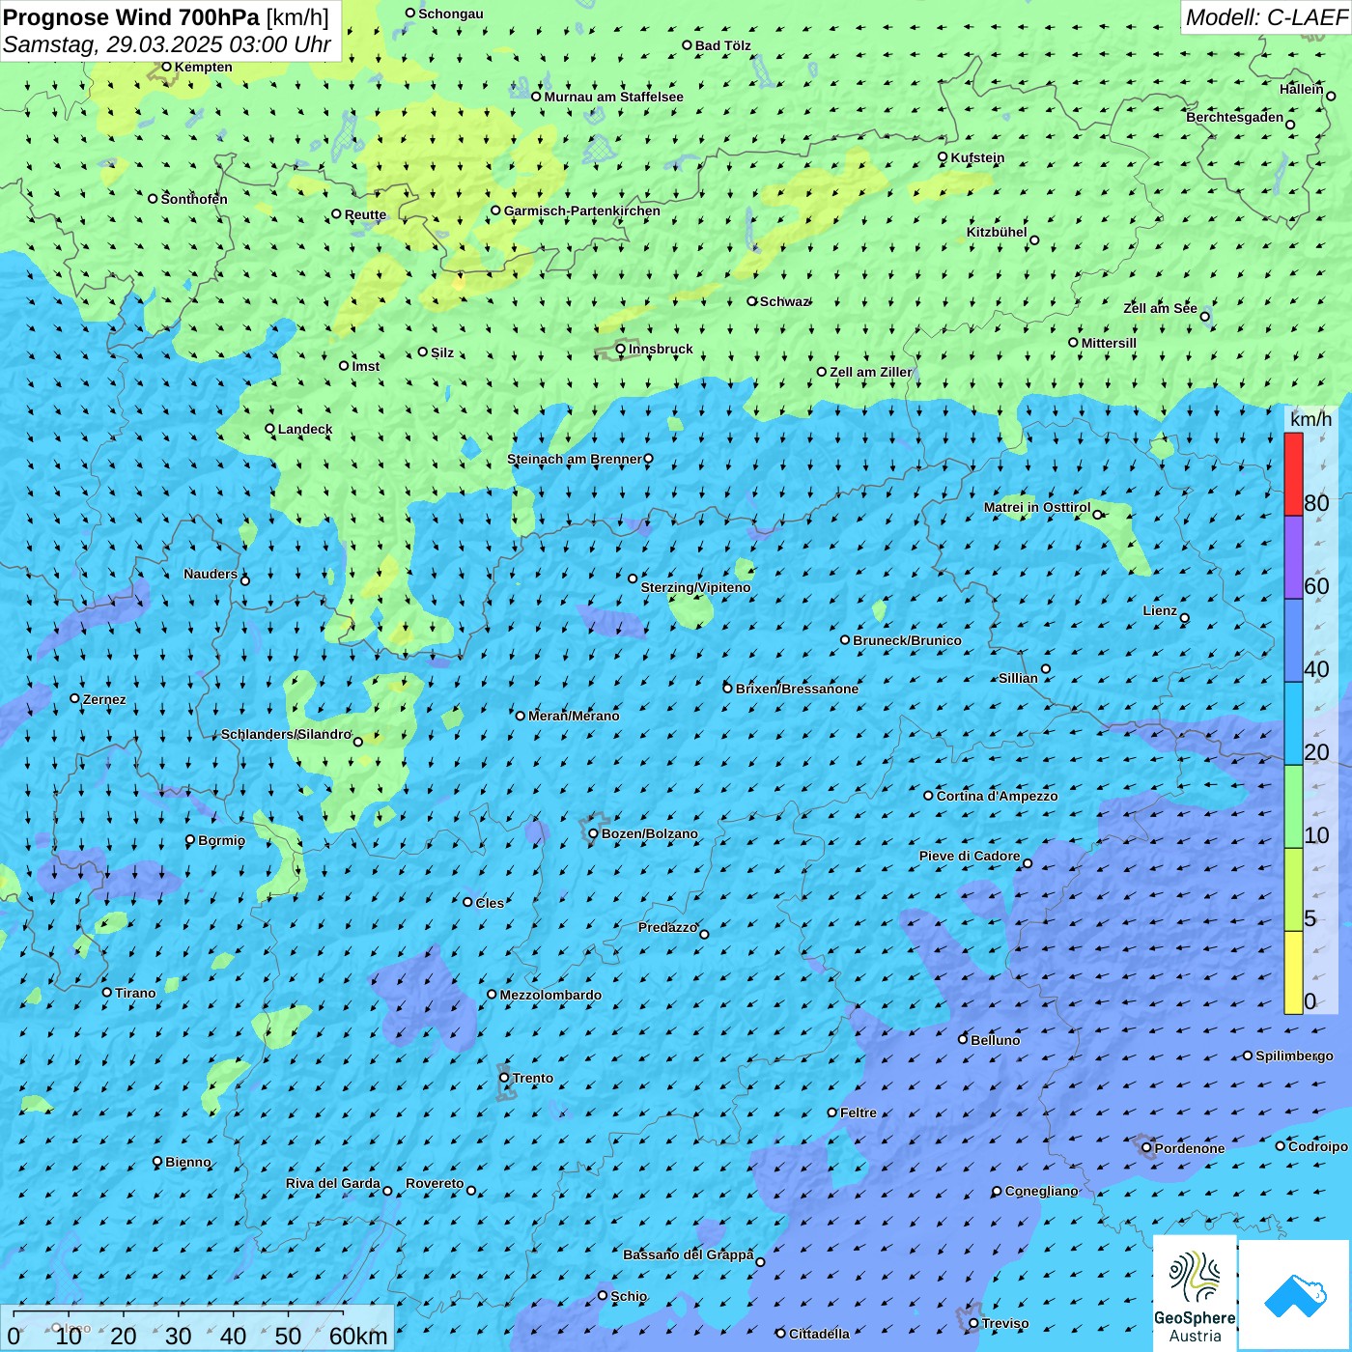
Task: Click the 'Prognose Wind 700hPa' title
Action: [132, 17]
